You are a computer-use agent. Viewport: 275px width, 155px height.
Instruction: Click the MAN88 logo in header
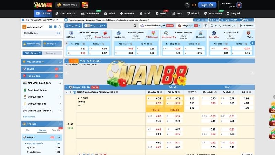click(x=43, y=5)
